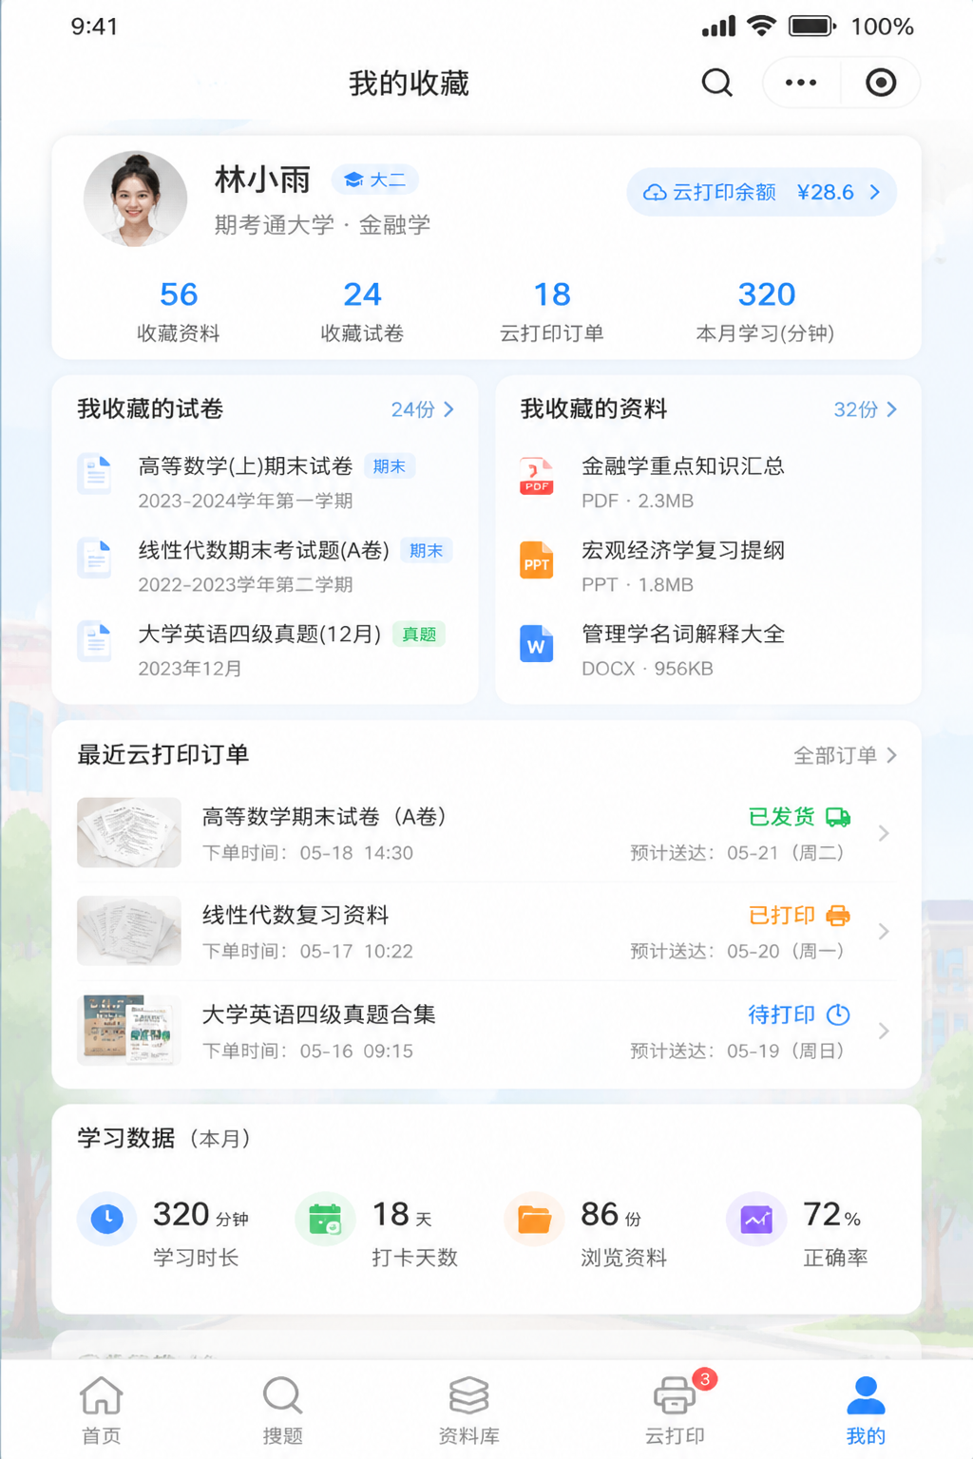Tap the circular target close icon
973x1459 pixels.
click(x=881, y=83)
